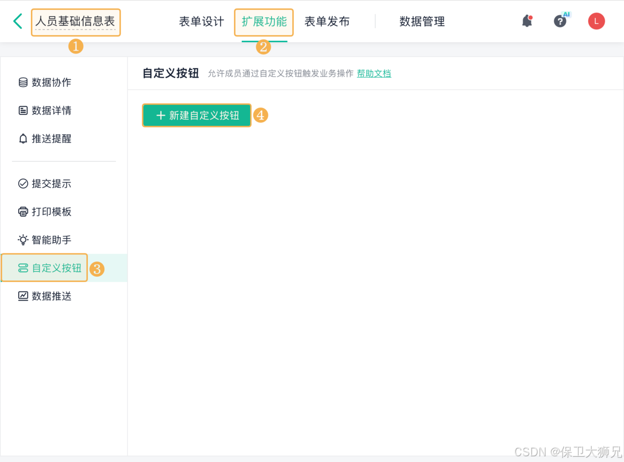This screenshot has width=624, height=462.
Task: Select 推送提醒 in the sidebar
Action: click(64, 138)
